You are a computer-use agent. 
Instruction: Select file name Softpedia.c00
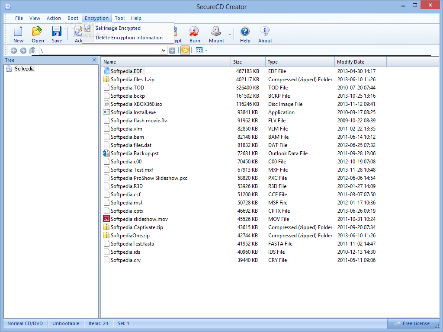(126, 162)
